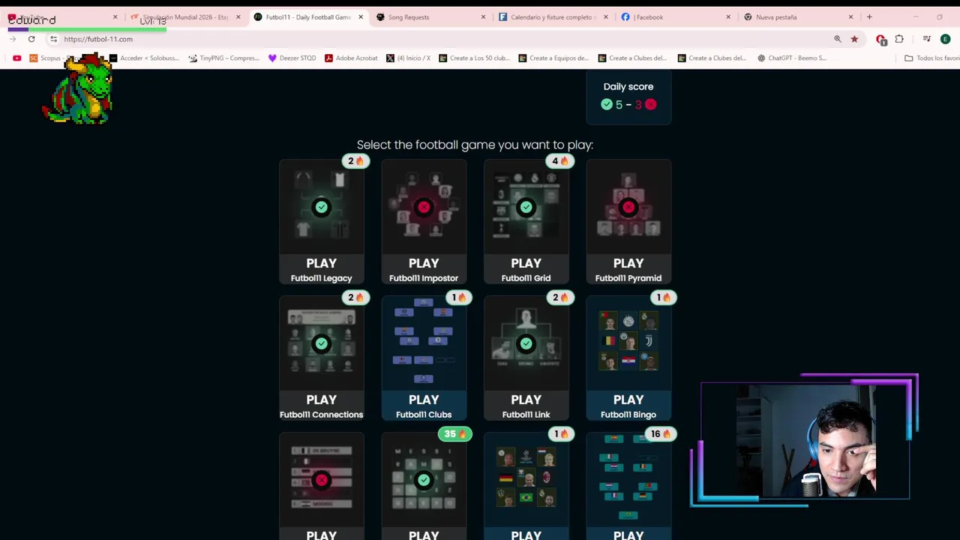Open the browser extensions puzzle icon
The height and width of the screenshot is (540, 960).
[x=899, y=39]
